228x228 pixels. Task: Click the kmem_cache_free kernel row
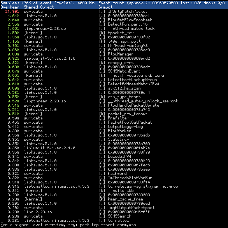coord(114,199)
